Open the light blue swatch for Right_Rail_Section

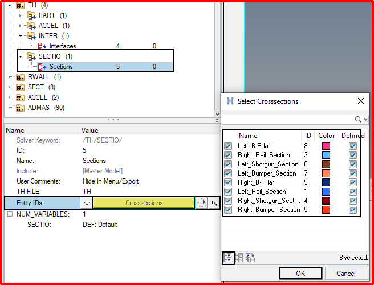[326, 155]
